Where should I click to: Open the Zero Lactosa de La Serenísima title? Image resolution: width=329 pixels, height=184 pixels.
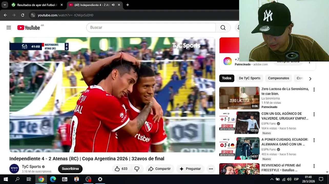[285, 91]
